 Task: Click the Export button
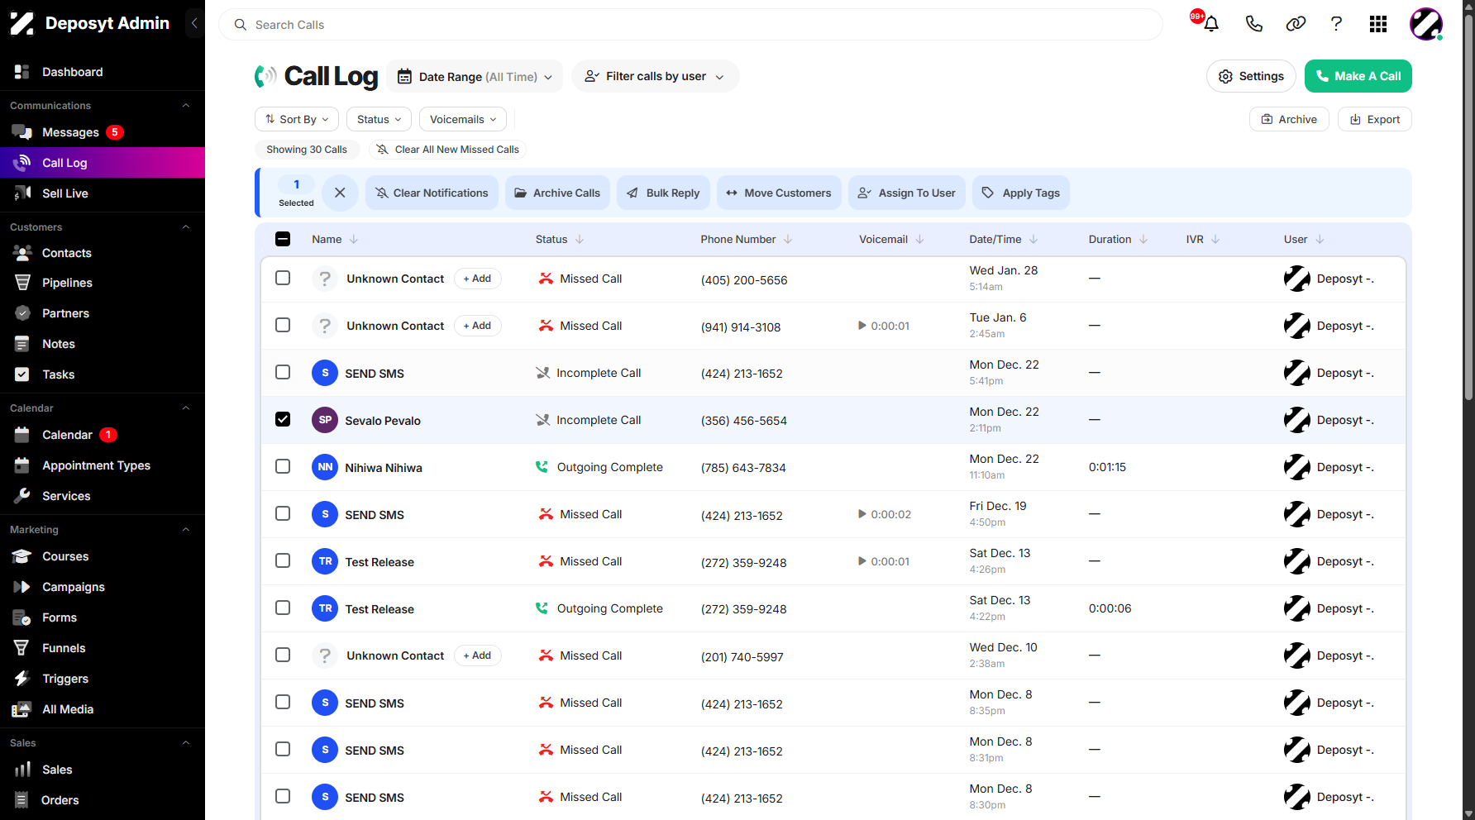1374,119
